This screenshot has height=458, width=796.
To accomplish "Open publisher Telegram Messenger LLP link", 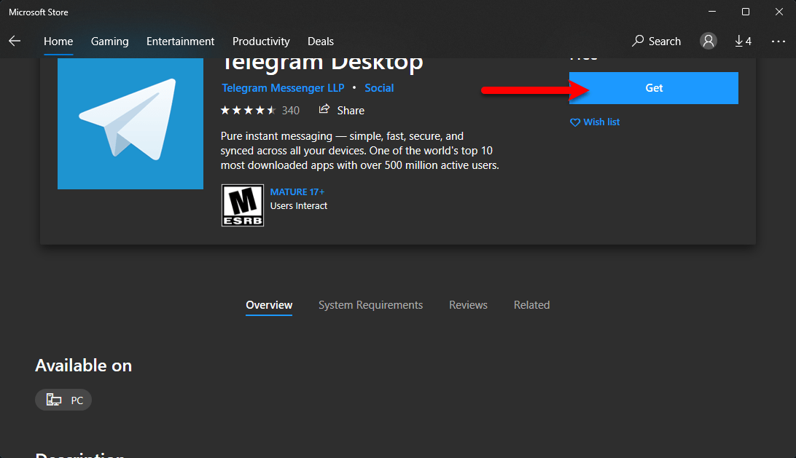I will point(283,88).
